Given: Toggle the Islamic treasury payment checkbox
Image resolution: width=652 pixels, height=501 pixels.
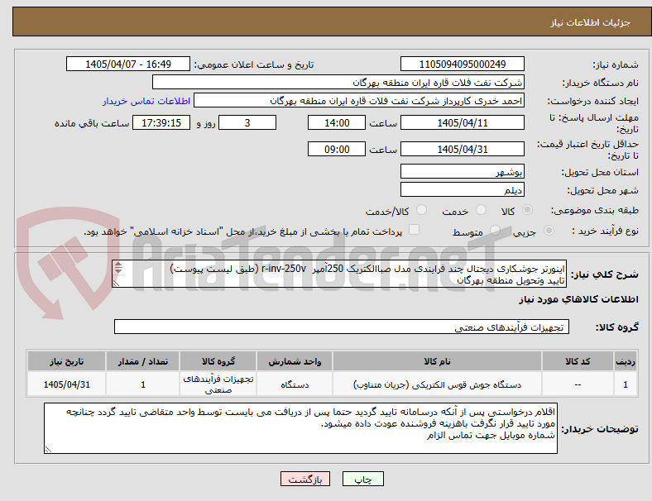Looking at the screenshot, I should tap(415, 230).
